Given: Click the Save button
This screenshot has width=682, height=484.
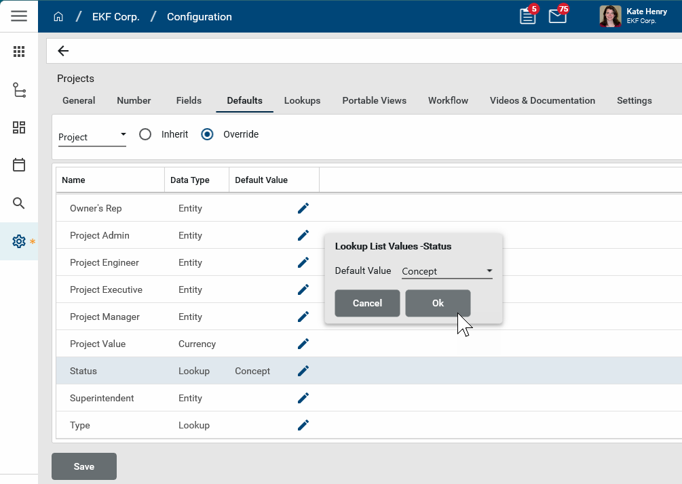Looking at the screenshot, I should (84, 466).
